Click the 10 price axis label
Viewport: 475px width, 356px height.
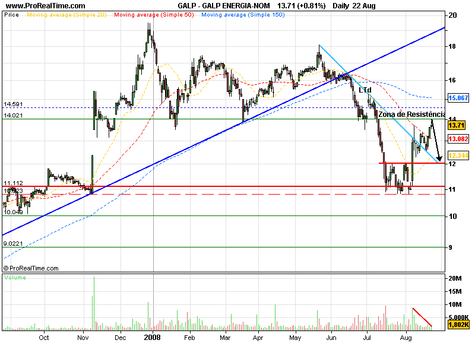pos(452,217)
